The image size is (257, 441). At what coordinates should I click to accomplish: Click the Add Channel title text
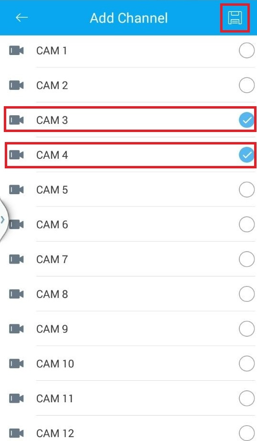coord(129,18)
